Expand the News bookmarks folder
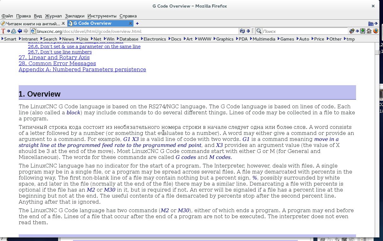Image resolution: width=383 pixels, height=241 pixels. coord(67,39)
